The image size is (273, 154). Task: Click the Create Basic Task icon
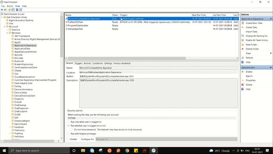[x=243, y=23]
